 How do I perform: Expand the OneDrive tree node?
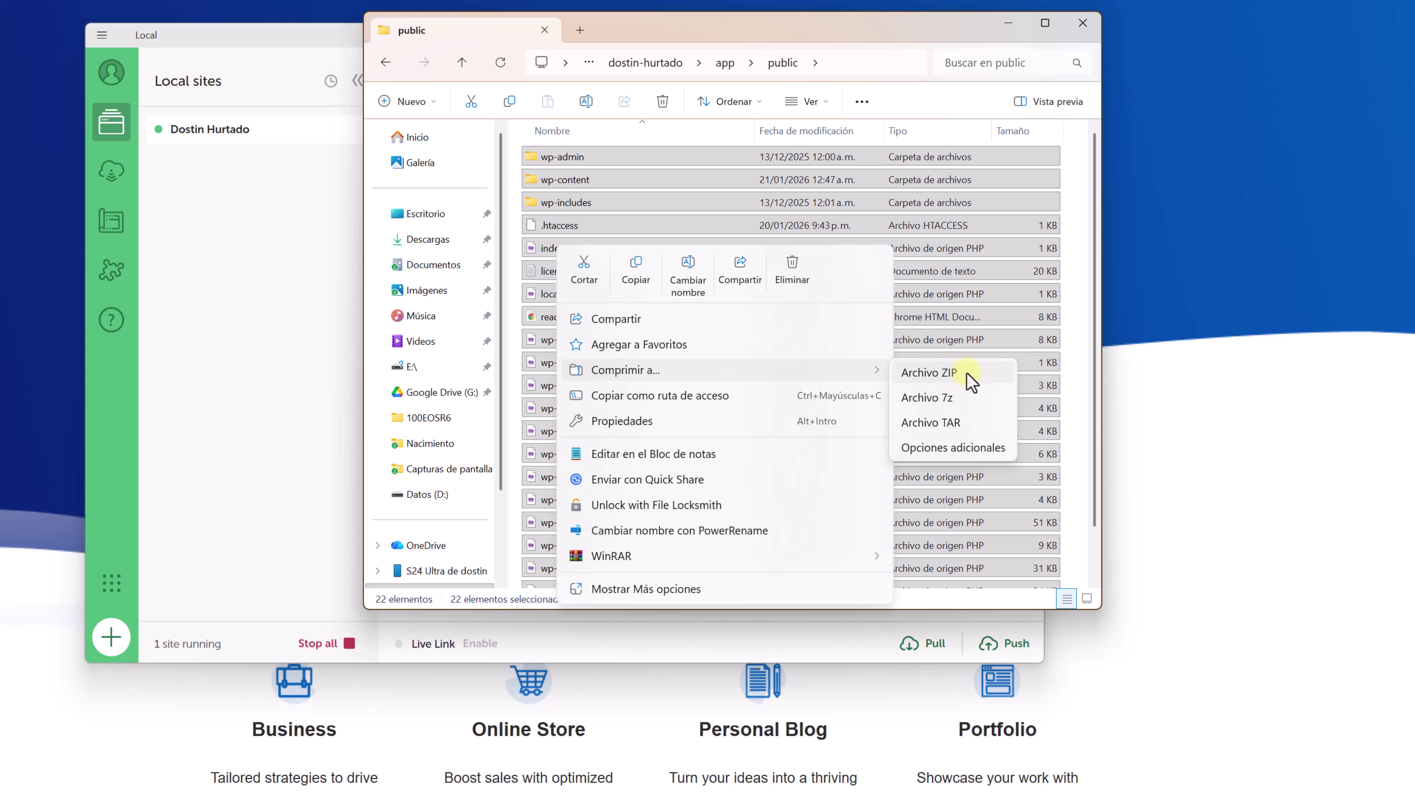click(377, 545)
